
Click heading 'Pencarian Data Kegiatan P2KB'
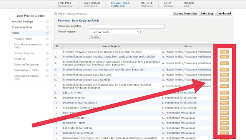(x=78, y=20)
